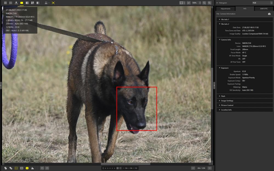
Task: Open the map view
Action: [x=16, y=3]
